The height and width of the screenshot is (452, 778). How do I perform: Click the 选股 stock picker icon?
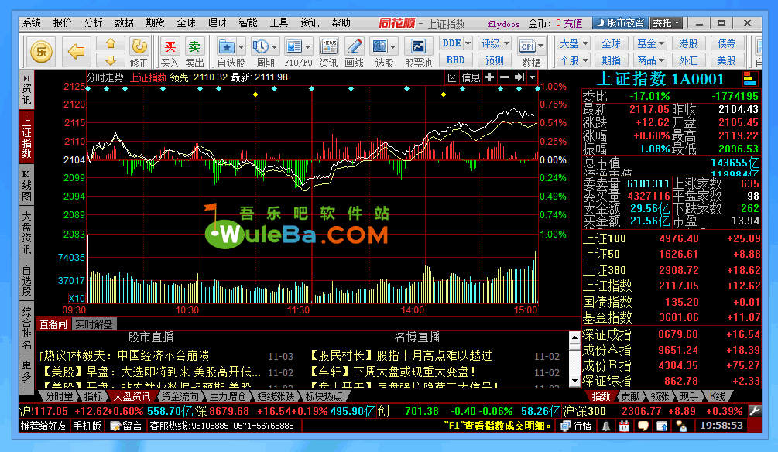(x=379, y=46)
